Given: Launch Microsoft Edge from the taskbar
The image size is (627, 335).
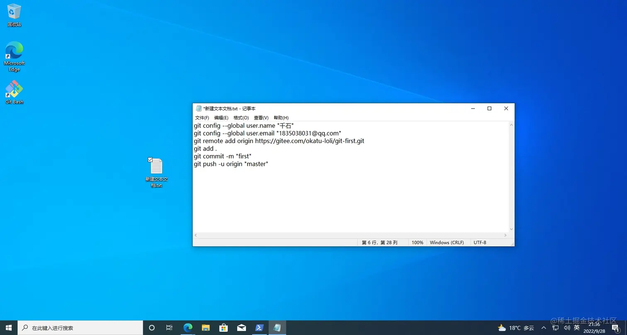Looking at the screenshot, I should [188, 328].
